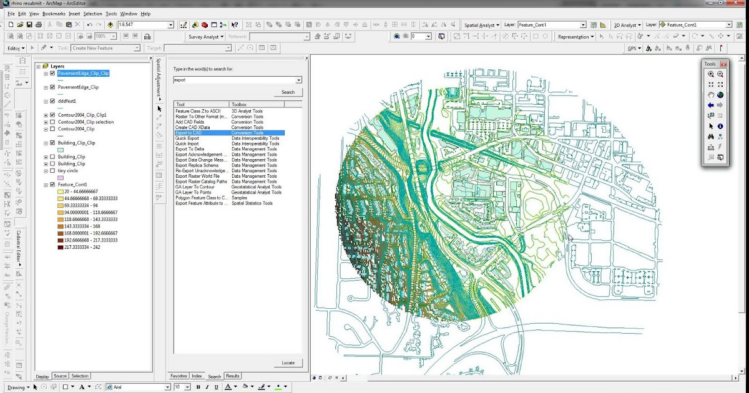Select the Zoom In tool in Tools palette
The width and height of the screenshot is (749, 393).
pos(711,74)
